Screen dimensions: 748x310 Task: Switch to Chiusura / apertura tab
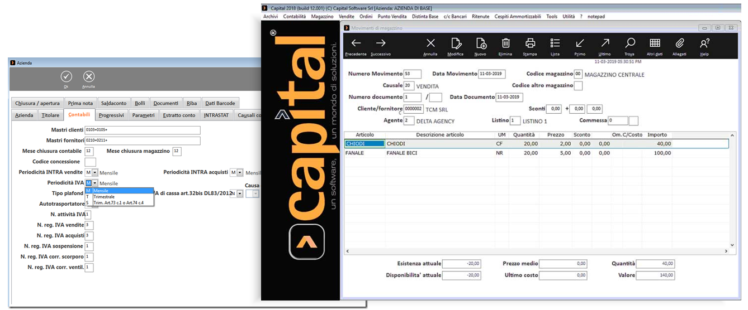coord(37,103)
